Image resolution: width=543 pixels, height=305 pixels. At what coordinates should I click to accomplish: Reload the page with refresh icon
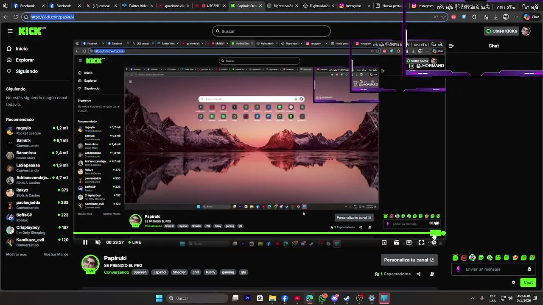pos(16,17)
